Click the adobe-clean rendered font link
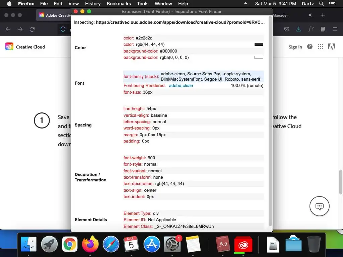 coord(181,86)
